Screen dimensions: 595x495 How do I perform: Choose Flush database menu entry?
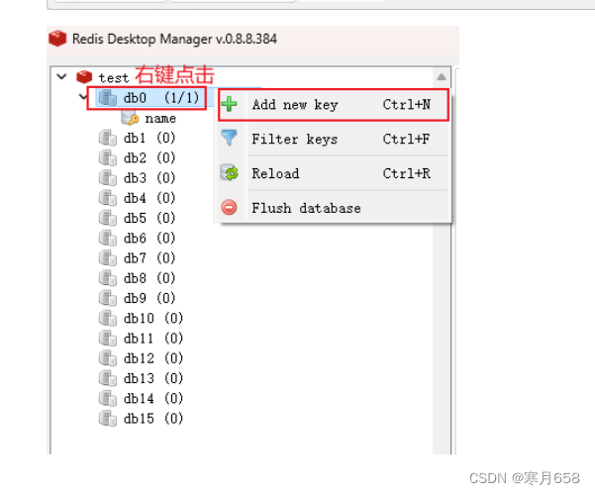coord(334,208)
